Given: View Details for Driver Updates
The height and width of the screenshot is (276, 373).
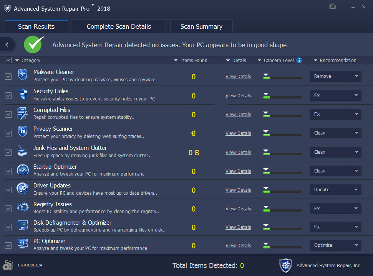Looking at the screenshot, I should click(238, 190).
